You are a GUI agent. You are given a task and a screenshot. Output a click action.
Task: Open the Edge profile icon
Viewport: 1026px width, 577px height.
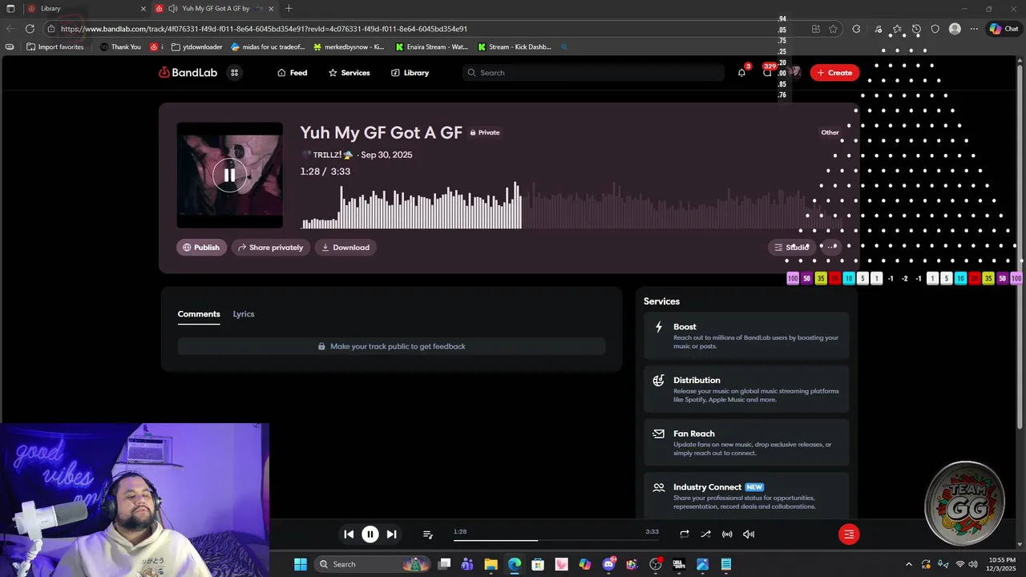(955, 29)
